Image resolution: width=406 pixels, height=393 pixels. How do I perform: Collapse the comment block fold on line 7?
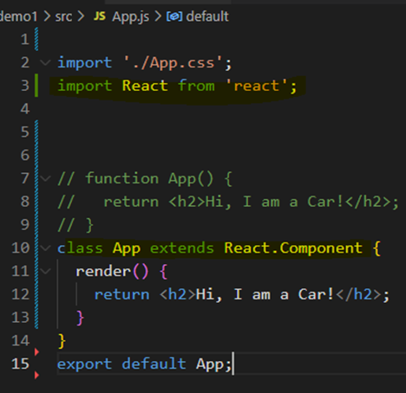point(45,178)
